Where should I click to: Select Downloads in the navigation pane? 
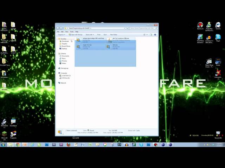point(65,41)
